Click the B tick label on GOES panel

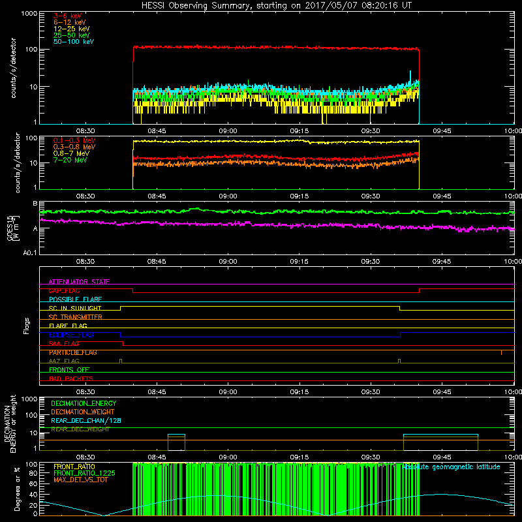(x=35, y=203)
